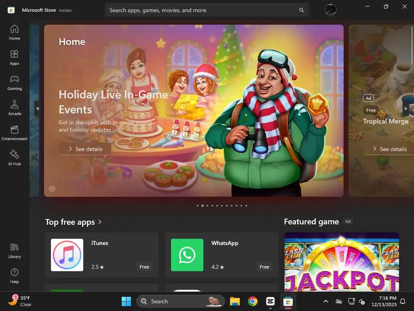Click the Insider label by store title
The width and height of the screenshot is (414, 311).
pyautogui.click(x=65, y=10)
